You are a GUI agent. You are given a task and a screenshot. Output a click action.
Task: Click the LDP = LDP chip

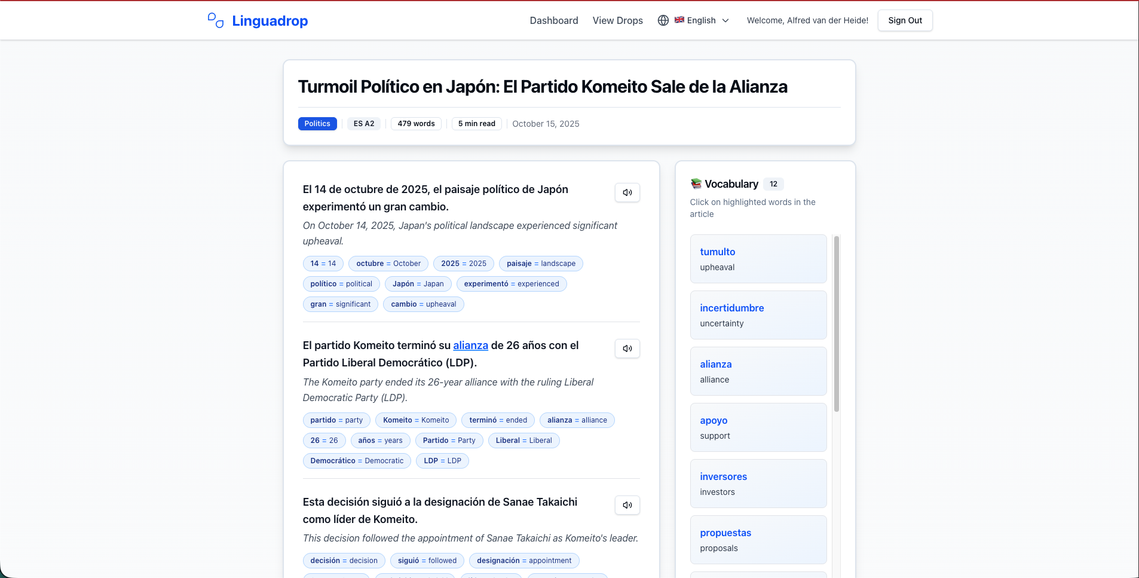443,461
